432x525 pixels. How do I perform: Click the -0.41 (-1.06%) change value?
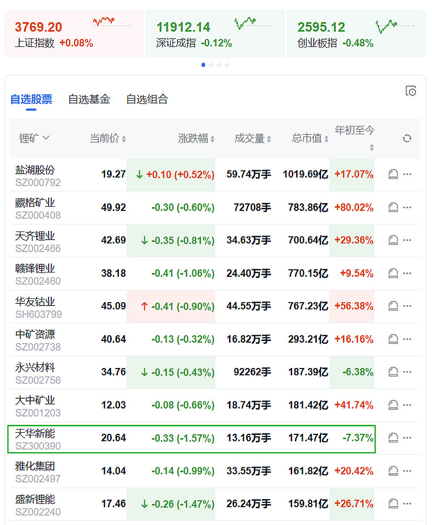[x=183, y=273]
